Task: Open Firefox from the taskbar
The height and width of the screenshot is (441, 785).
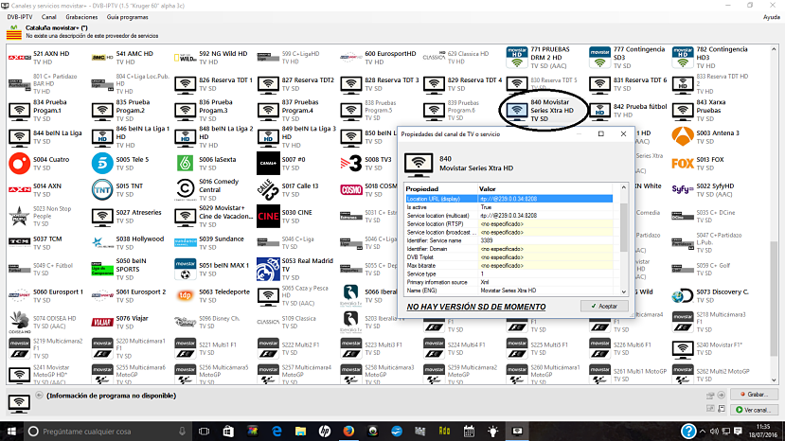Action: click(x=348, y=431)
